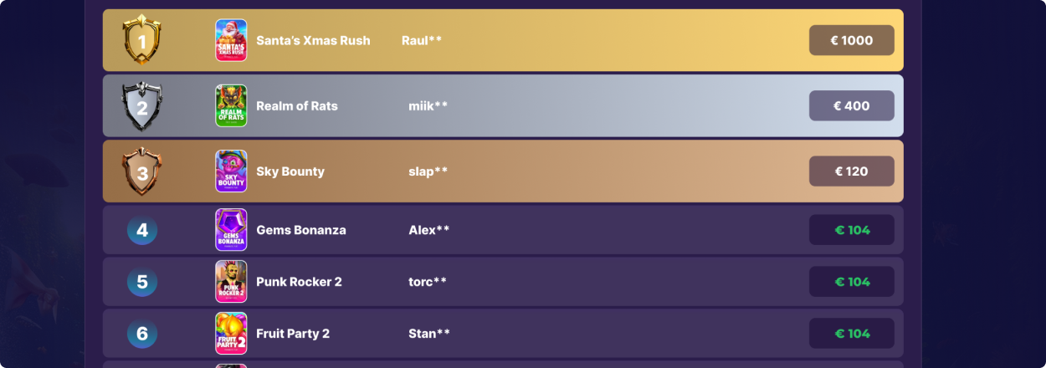Image resolution: width=1046 pixels, height=368 pixels.
Task: Select player name Alex** in row four
Action: 428,230
